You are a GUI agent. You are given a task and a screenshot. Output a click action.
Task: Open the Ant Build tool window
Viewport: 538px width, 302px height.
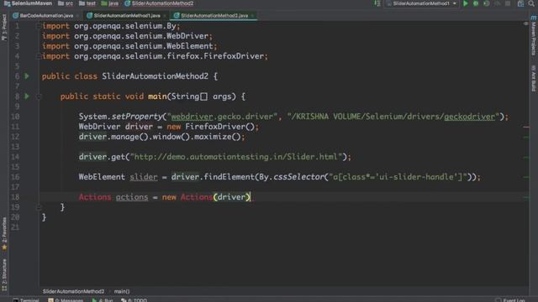click(534, 78)
